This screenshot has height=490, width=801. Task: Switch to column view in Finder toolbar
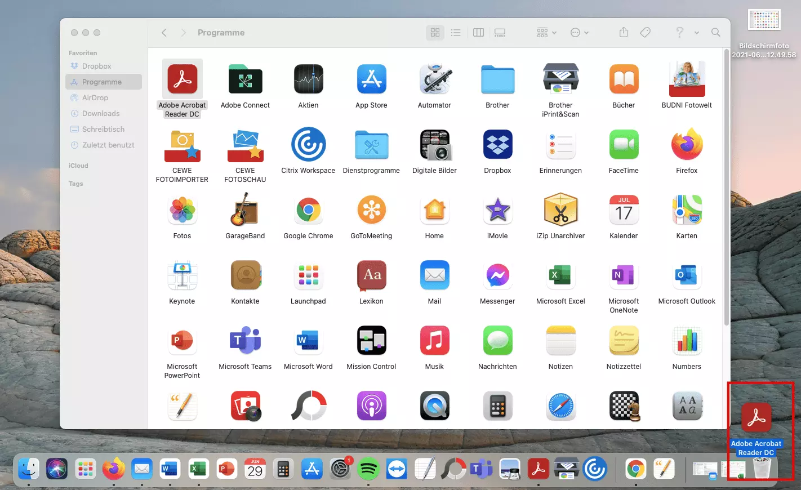pos(478,33)
